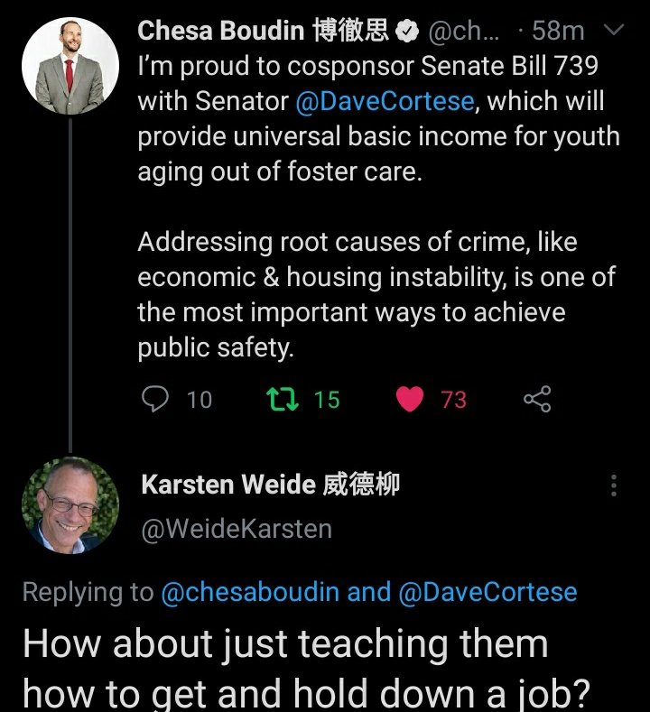Follow the @DaveCortese mention in the tweet
Viewport: 650px width, 712px height.
click(385, 101)
